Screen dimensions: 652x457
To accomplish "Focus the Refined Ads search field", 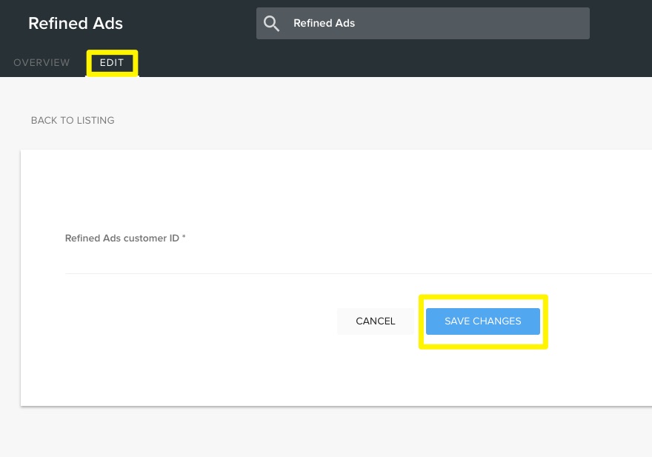I will coord(422,23).
